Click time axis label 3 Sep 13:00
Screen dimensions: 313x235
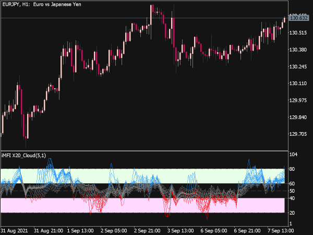[180, 231]
